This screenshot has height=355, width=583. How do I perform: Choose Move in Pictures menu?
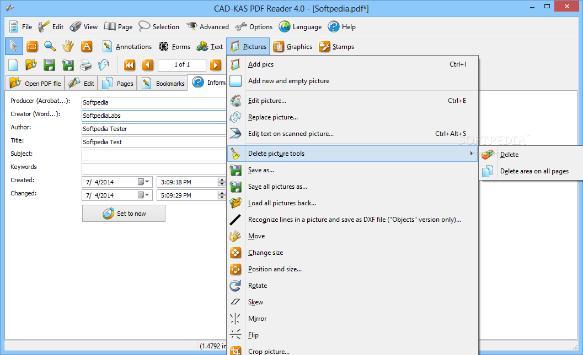click(352, 236)
